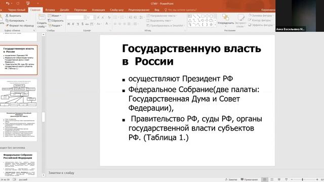
Task: Decrease font size button
Action: [103, 18]
